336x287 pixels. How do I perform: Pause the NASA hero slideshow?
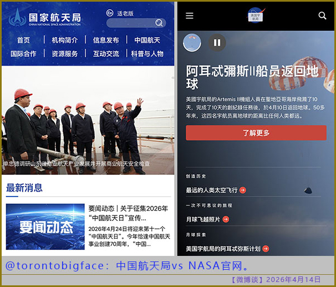217,43
